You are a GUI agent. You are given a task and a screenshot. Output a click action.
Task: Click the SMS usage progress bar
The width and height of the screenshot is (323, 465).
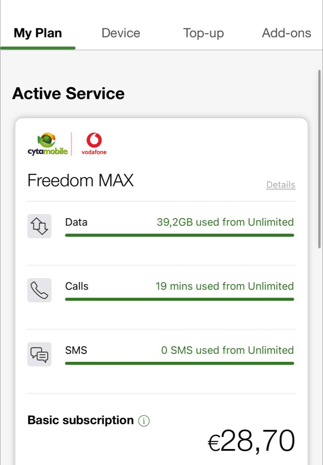click(x=179, y=363)
